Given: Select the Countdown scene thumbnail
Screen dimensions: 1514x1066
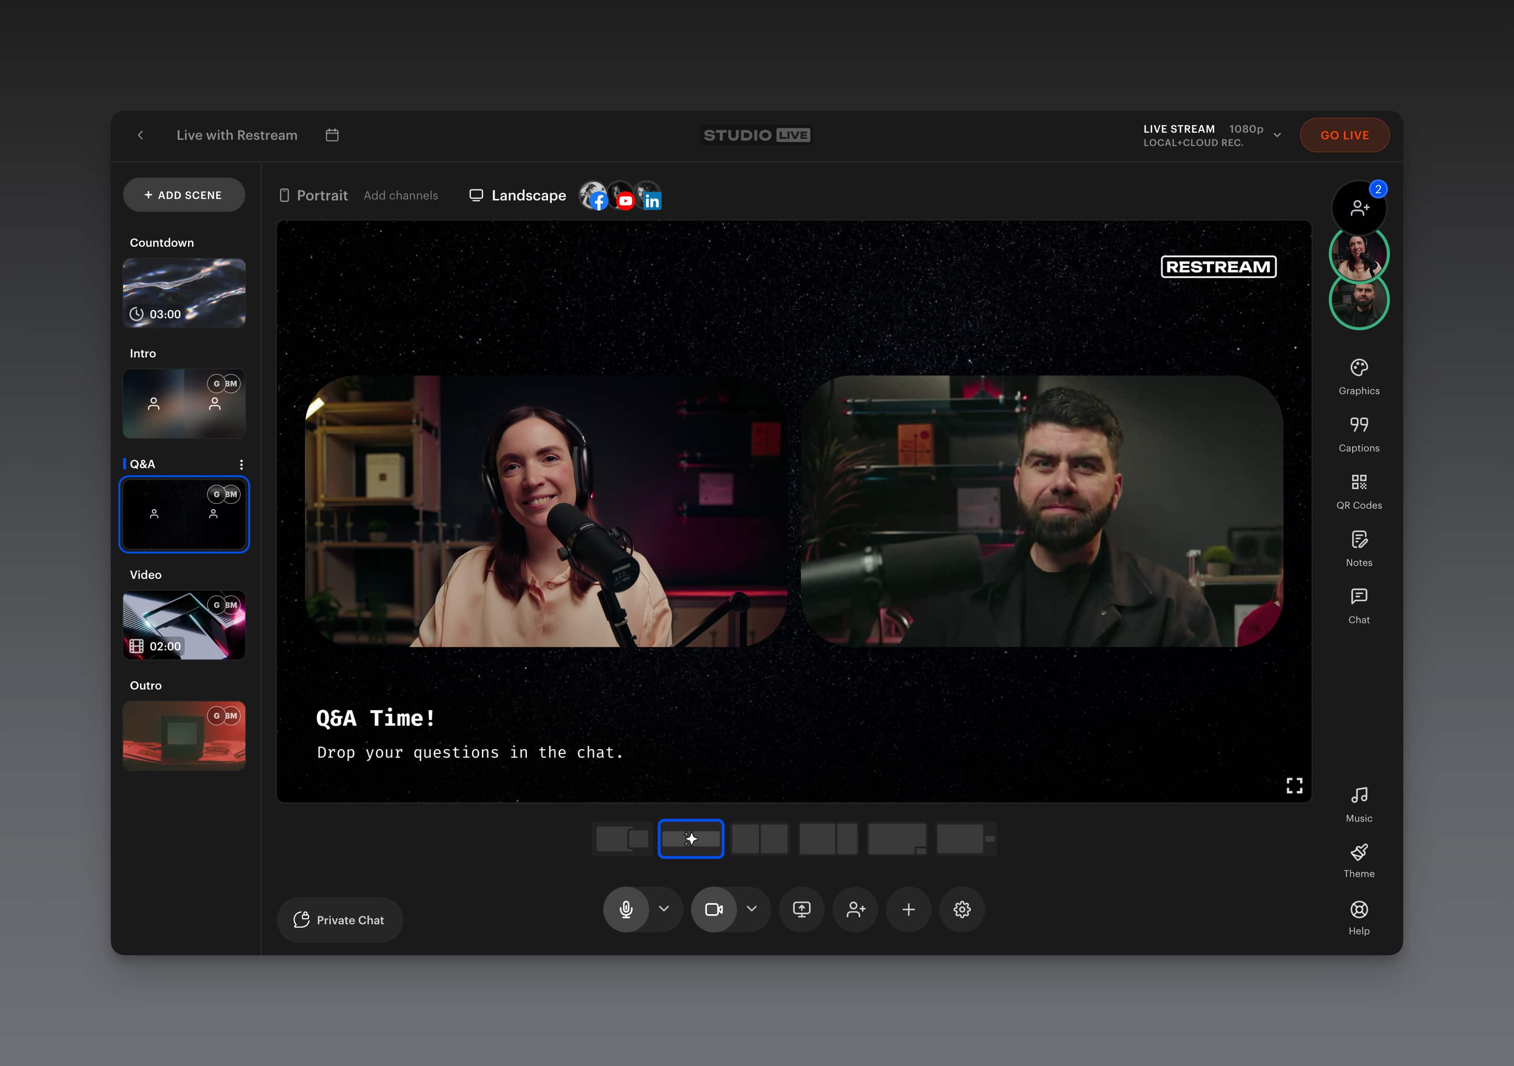Looking at the screenshot, I should tap(184, 293).
